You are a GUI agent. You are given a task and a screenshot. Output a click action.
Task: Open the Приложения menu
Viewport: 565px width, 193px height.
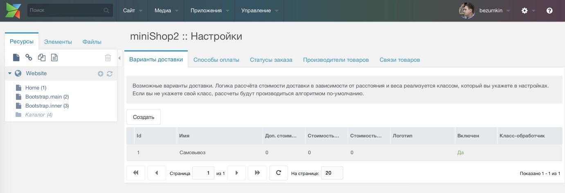(209, 11)
